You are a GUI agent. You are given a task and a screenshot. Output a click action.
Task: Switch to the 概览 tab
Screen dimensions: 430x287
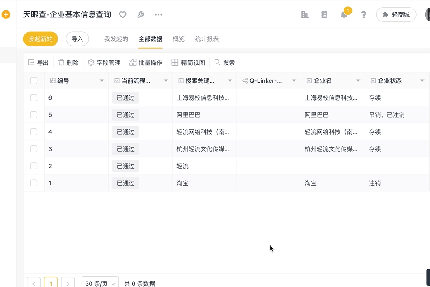[x=179, y=39]
